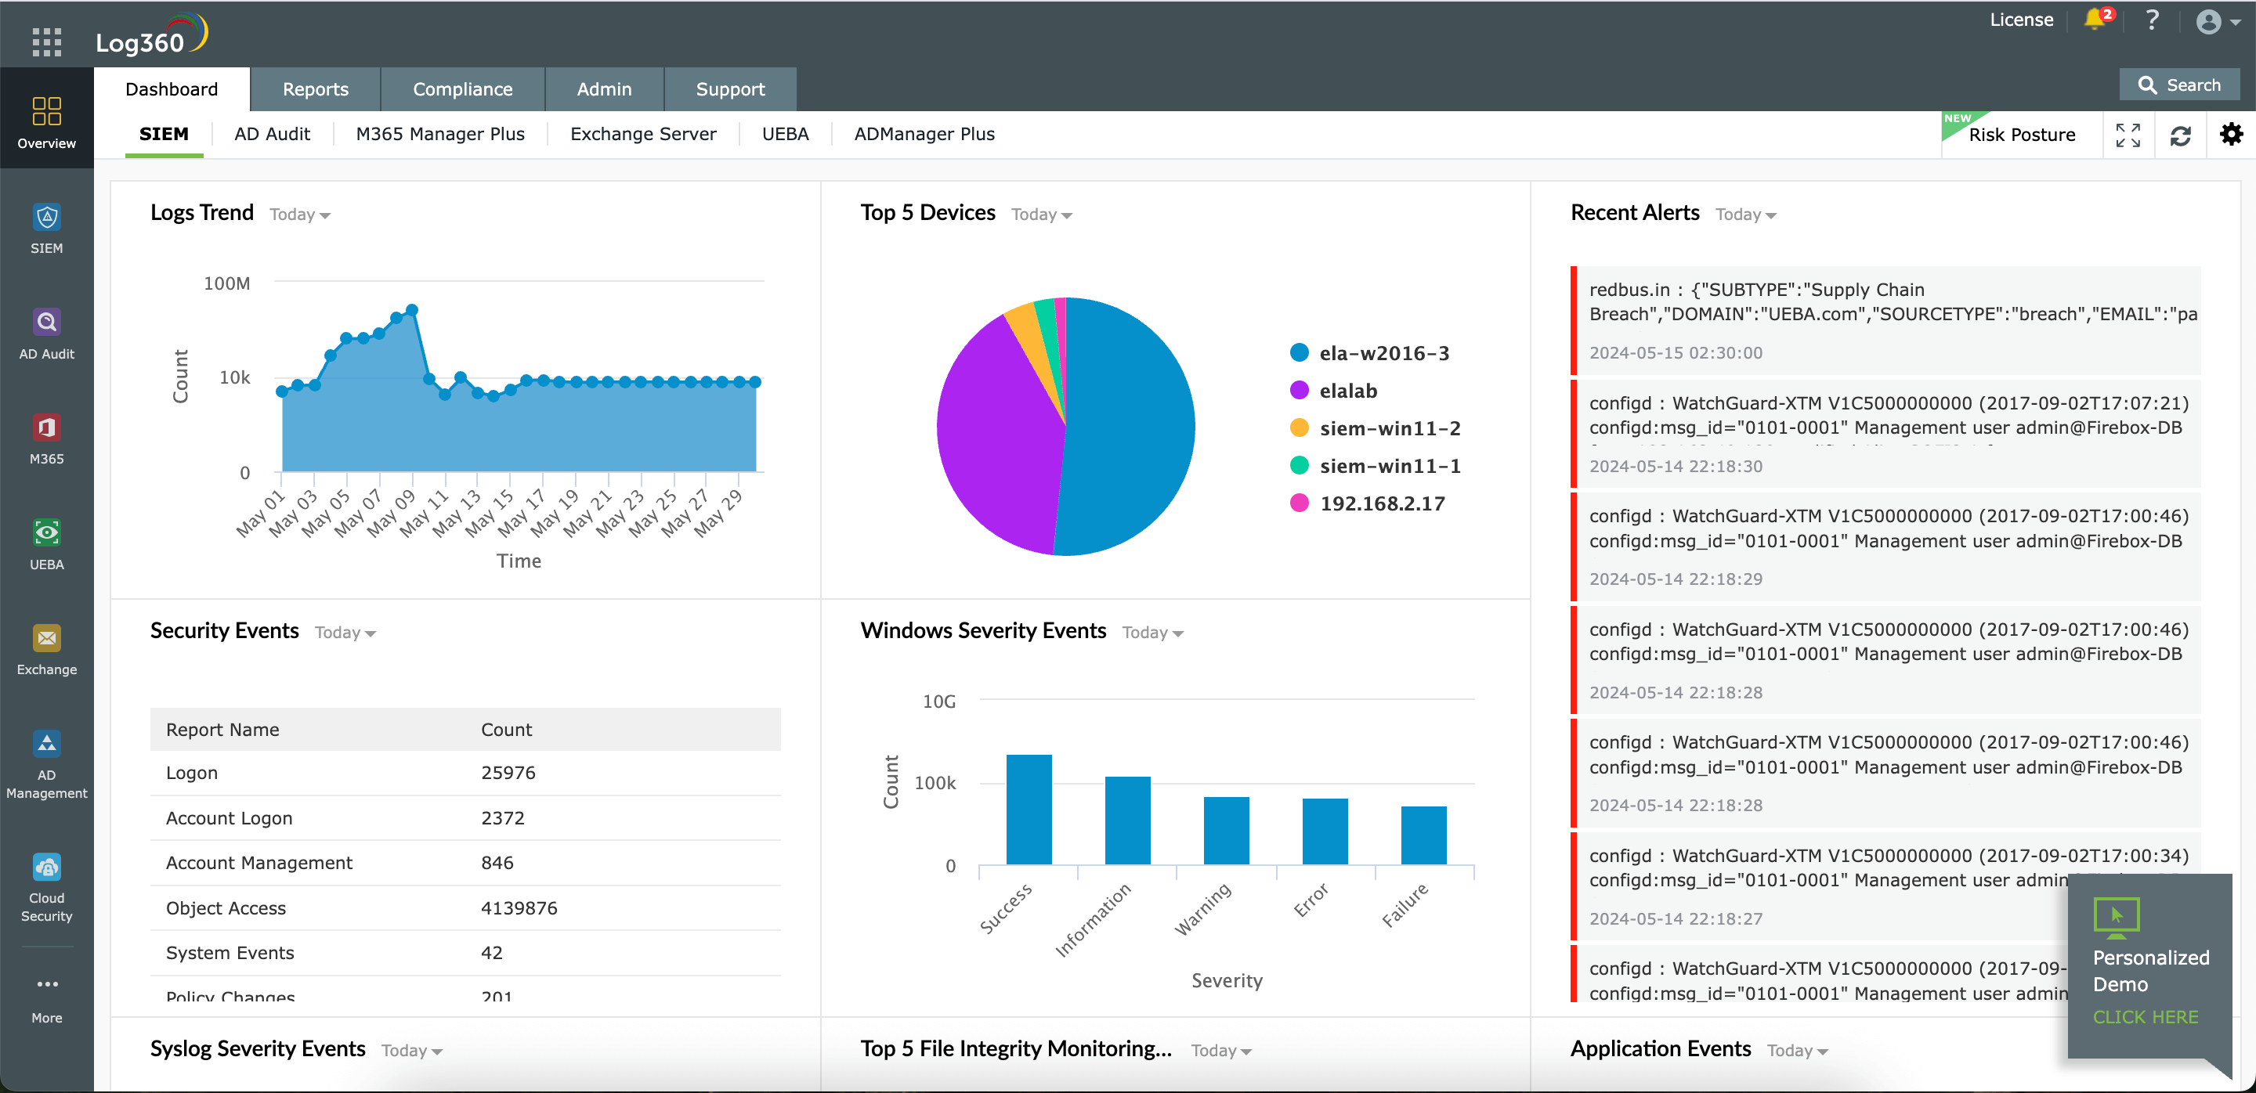Toggle fullscreen dashboard view icon

point(2128,135)
